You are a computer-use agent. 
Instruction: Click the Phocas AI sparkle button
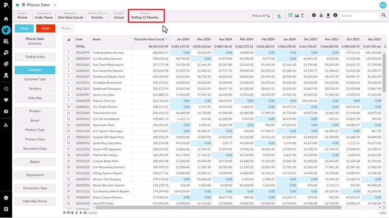[261, 16]
